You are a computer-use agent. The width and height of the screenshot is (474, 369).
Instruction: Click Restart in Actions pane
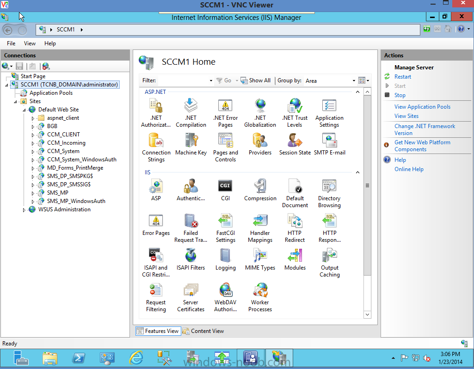[403, 77]
